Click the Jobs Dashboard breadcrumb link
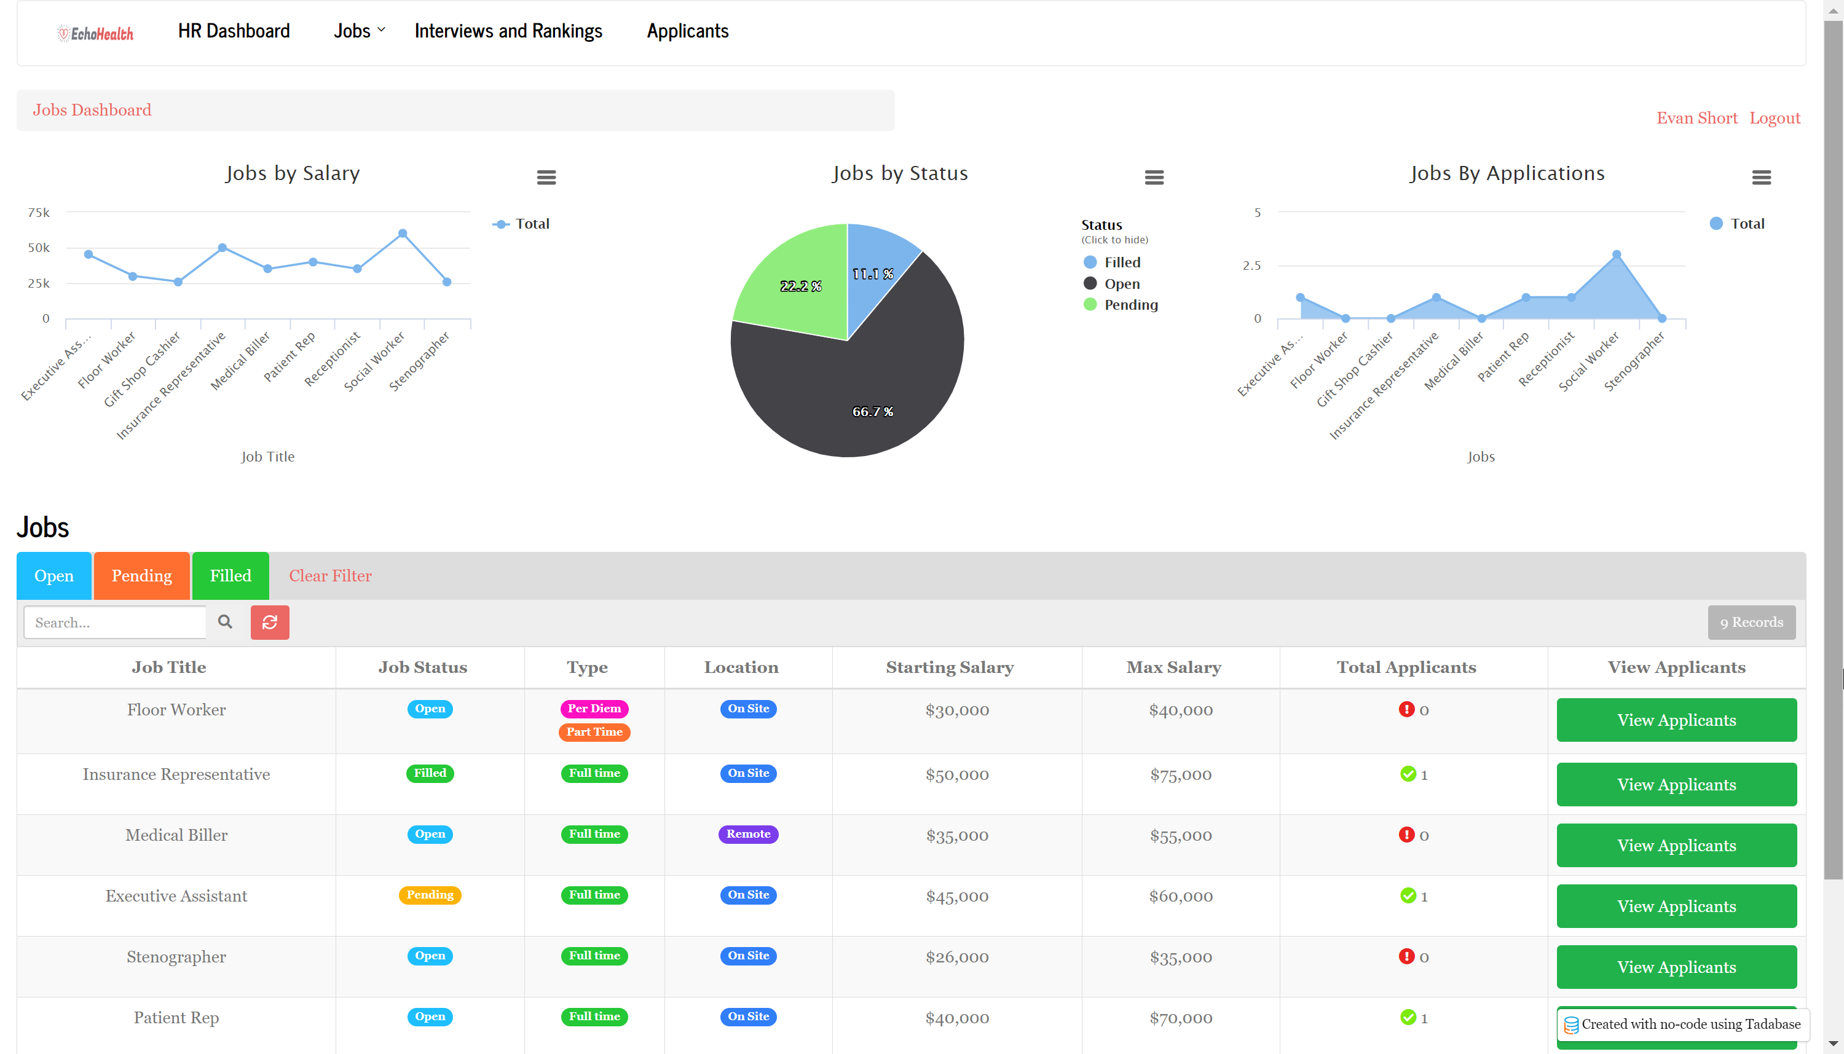 92,110
